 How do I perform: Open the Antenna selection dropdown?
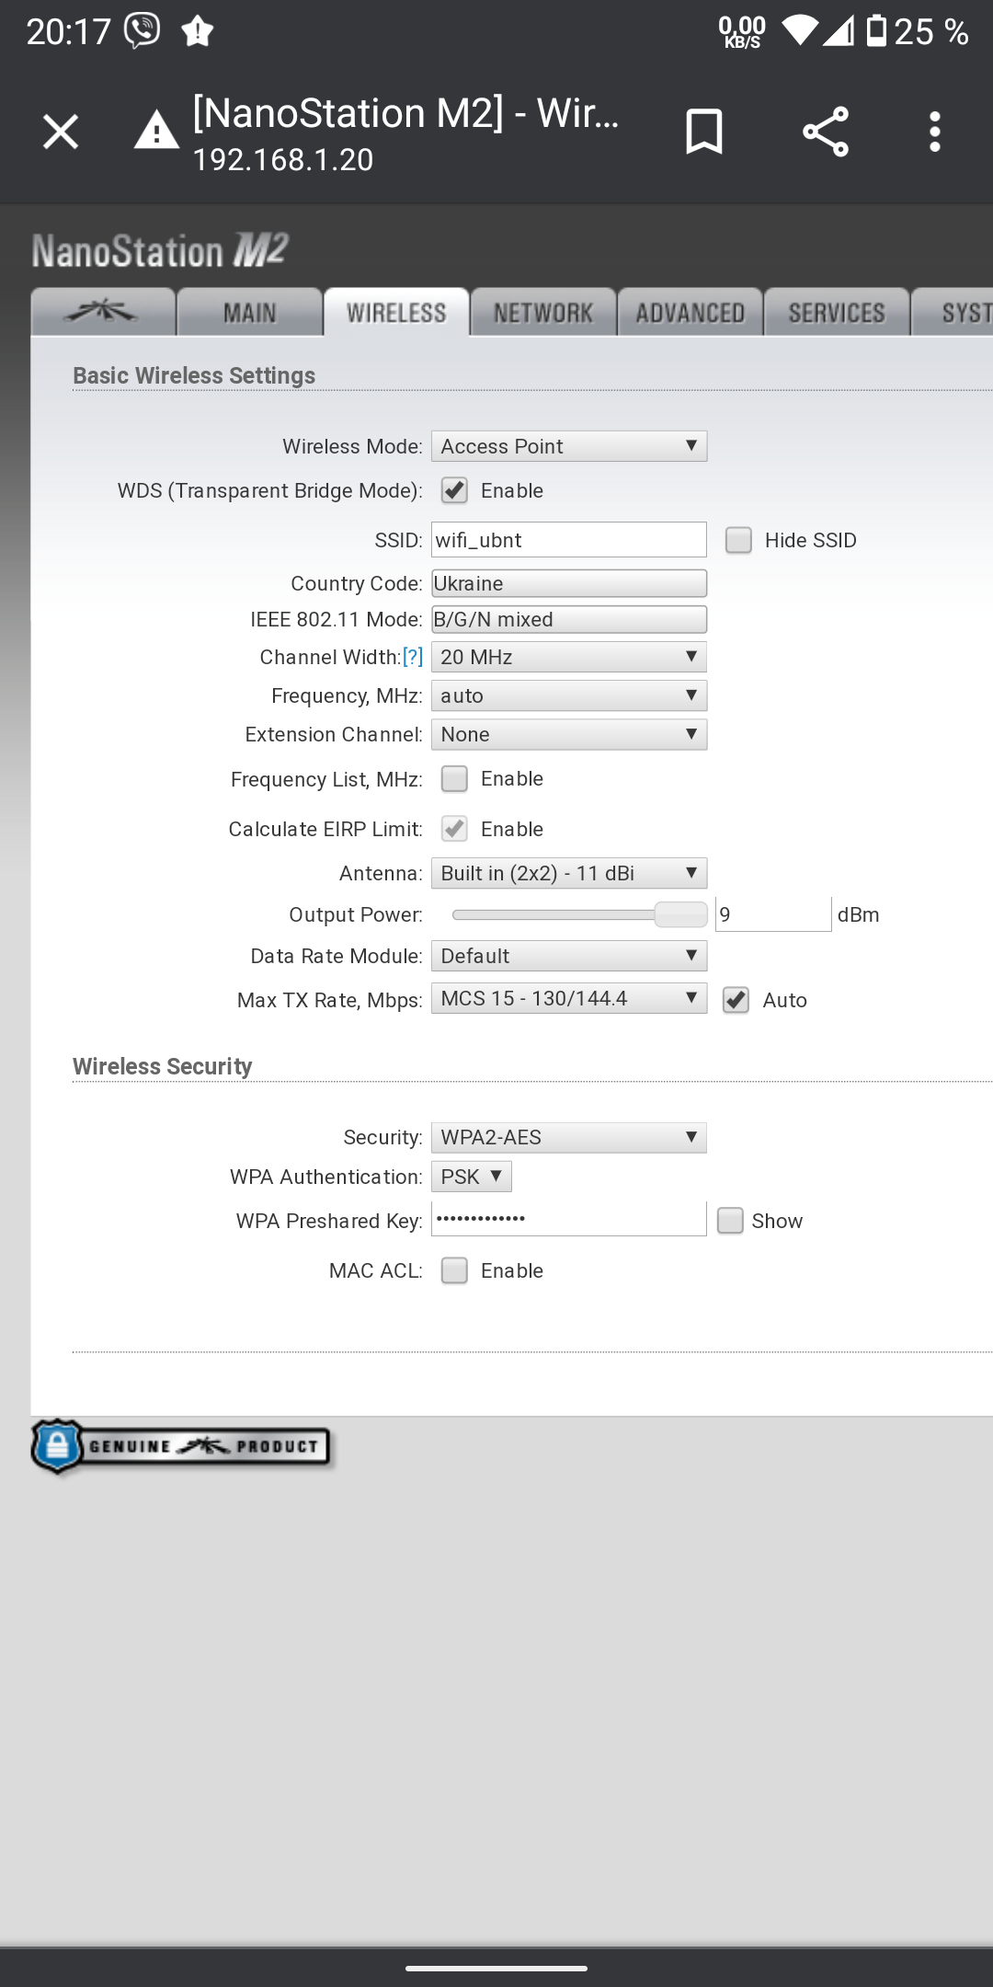tap(569, 873)
